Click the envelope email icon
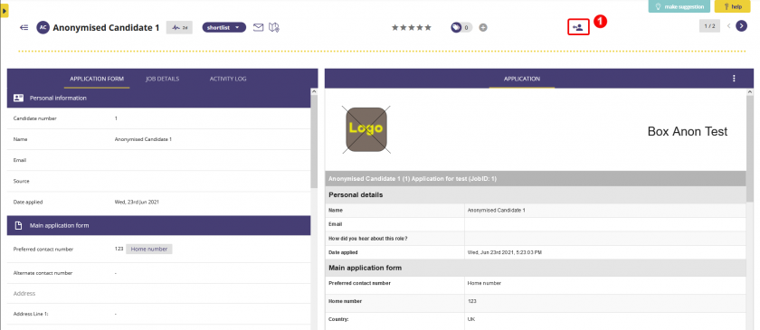 coord(259,27)
